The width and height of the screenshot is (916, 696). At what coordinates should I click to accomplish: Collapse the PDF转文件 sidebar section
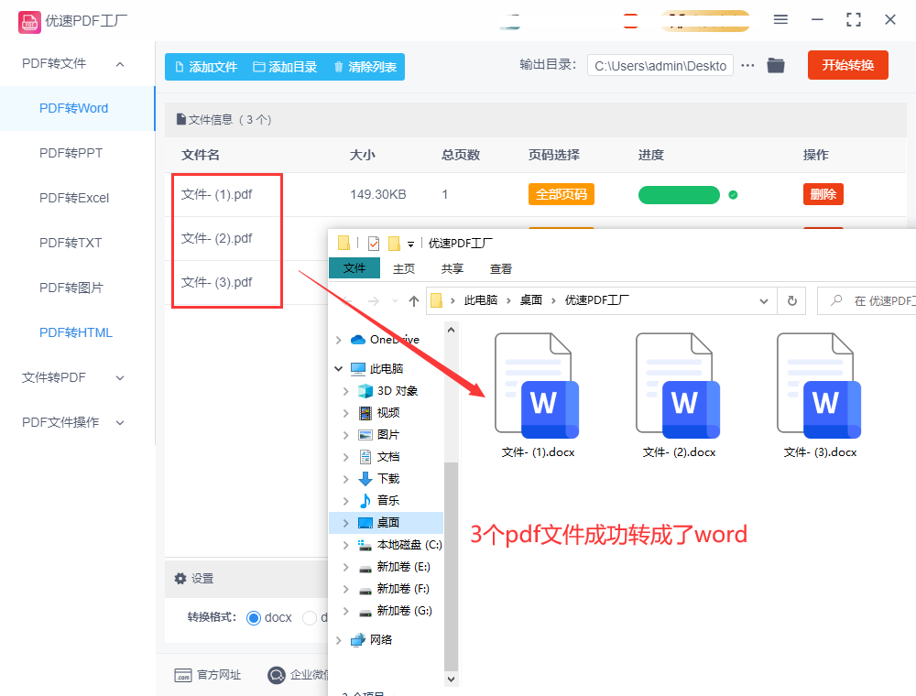click(x=120, y=64)
